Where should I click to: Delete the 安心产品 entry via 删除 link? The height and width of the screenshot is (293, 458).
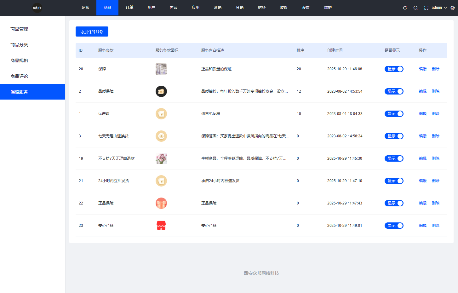pos(435,225)
